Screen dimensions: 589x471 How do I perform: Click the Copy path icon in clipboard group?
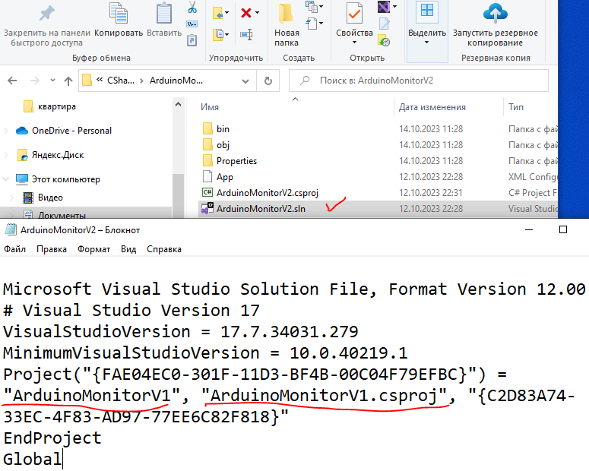tap(192, 24)
